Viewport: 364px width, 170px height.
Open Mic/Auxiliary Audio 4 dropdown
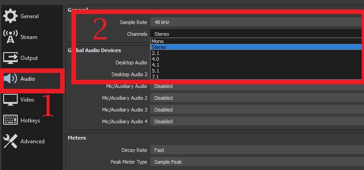[257, 121]
